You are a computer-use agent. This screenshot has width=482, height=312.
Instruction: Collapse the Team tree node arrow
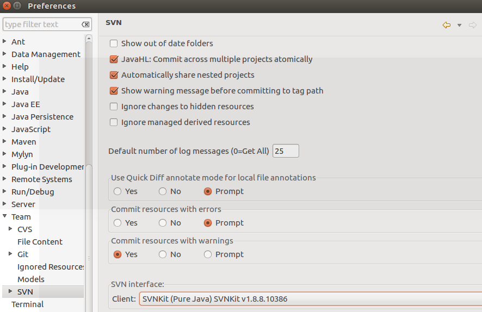[x=4, y=216]
